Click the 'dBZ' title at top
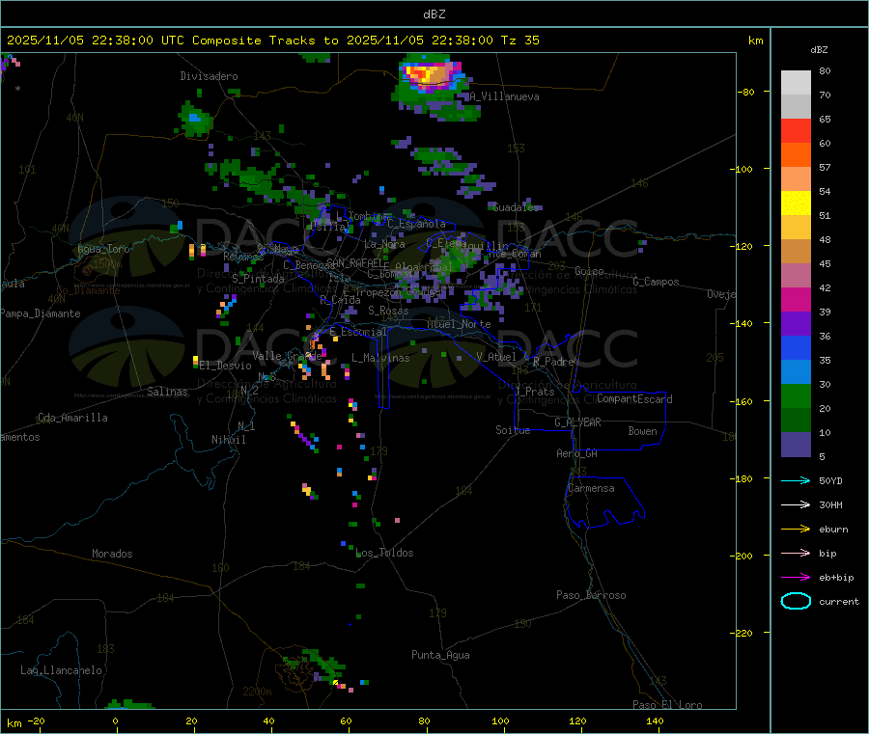Screen dimensions: 869x734 pos(434,14)
